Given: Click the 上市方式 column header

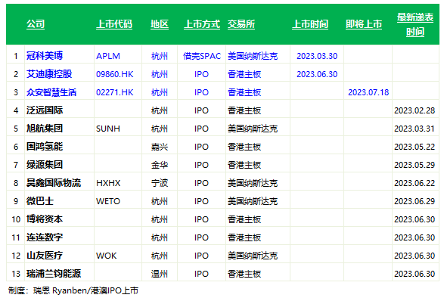Looking at the screenshot, I should [202, 24].
